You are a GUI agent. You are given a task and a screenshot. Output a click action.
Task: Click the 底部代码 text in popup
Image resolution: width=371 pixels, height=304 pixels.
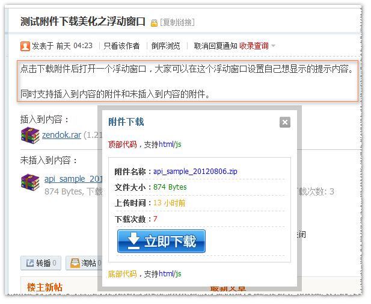point(122,274)
